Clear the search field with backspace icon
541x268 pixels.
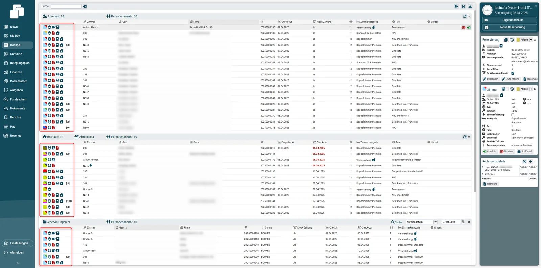point(85,6)
